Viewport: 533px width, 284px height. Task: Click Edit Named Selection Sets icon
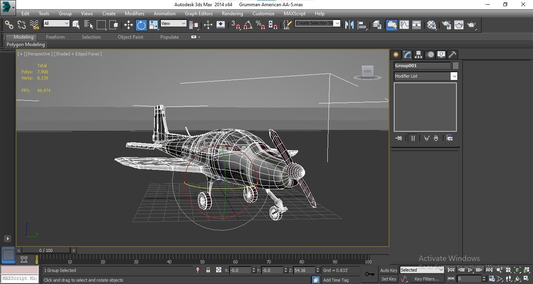point(287,25)
